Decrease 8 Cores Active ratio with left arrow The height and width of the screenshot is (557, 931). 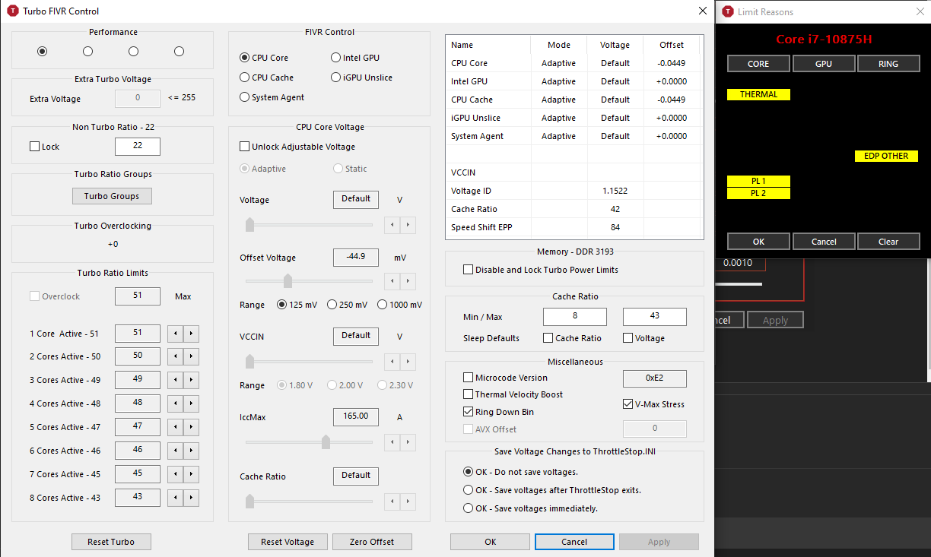[x=175, y=498]
